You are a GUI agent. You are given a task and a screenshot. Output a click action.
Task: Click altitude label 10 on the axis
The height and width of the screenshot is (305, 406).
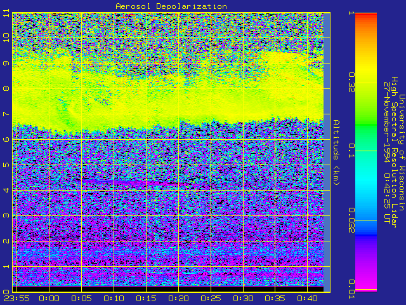click(x=6, y=38)
